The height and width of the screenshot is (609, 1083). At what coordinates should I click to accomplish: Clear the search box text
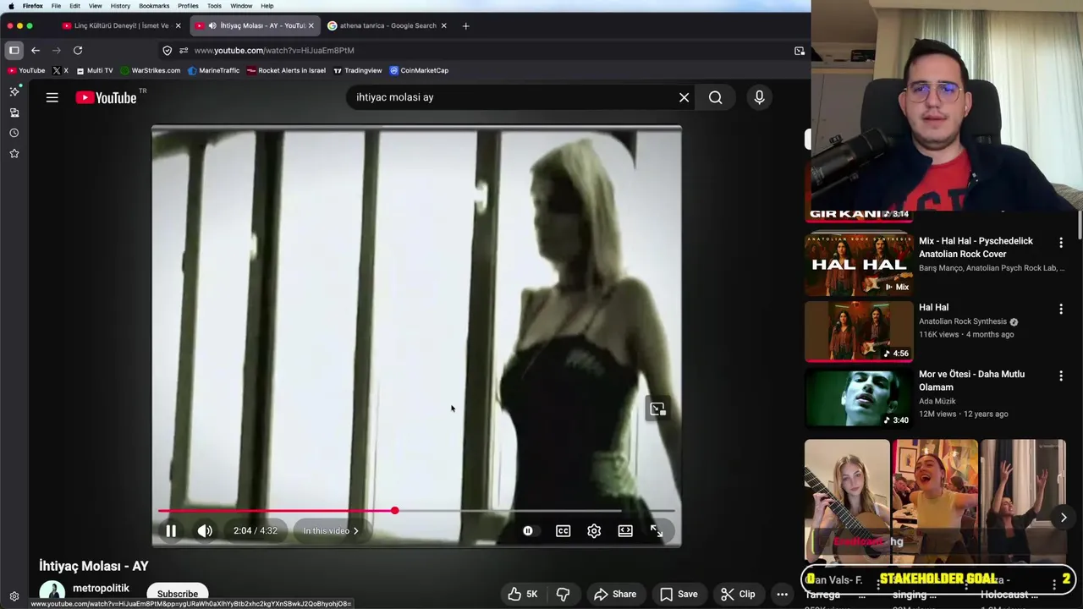(x=684, y=97)
